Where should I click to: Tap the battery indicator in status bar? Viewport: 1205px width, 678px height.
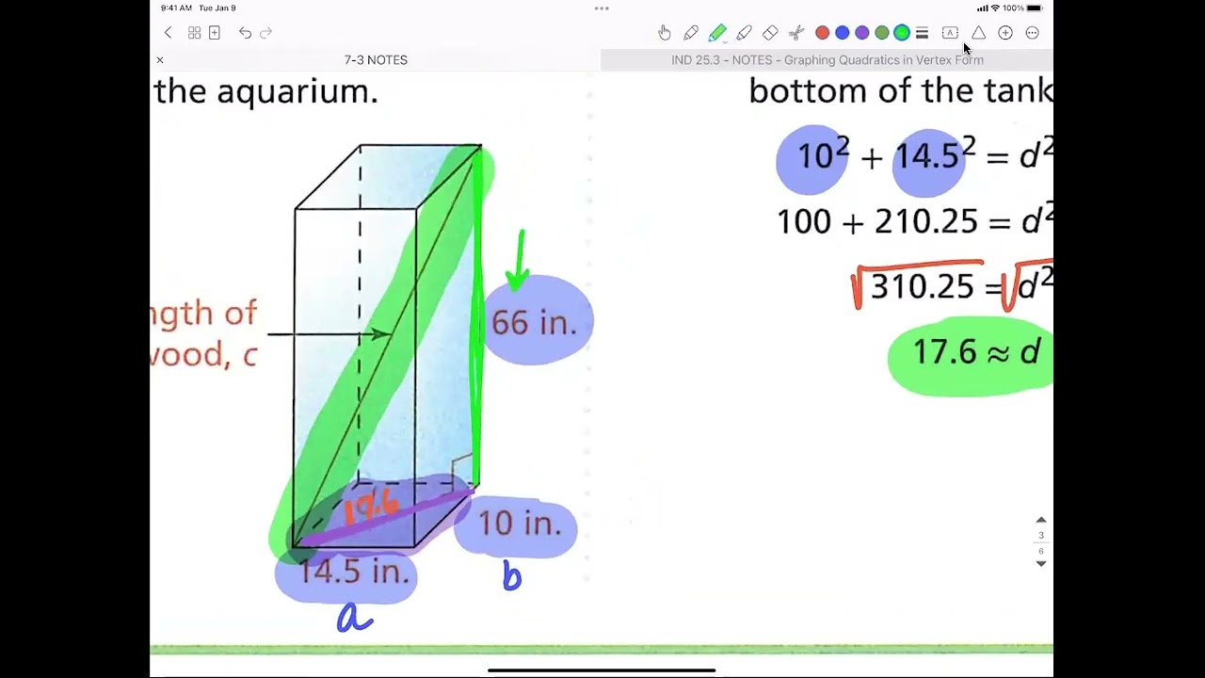click(1034, 8)
